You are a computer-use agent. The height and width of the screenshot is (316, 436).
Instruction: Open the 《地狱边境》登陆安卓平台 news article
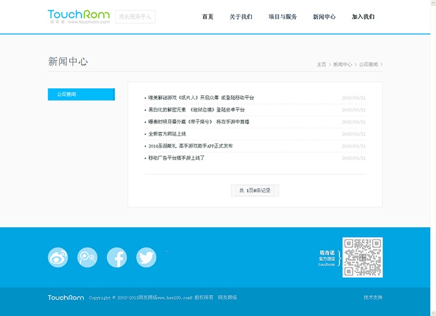[196, 110]
